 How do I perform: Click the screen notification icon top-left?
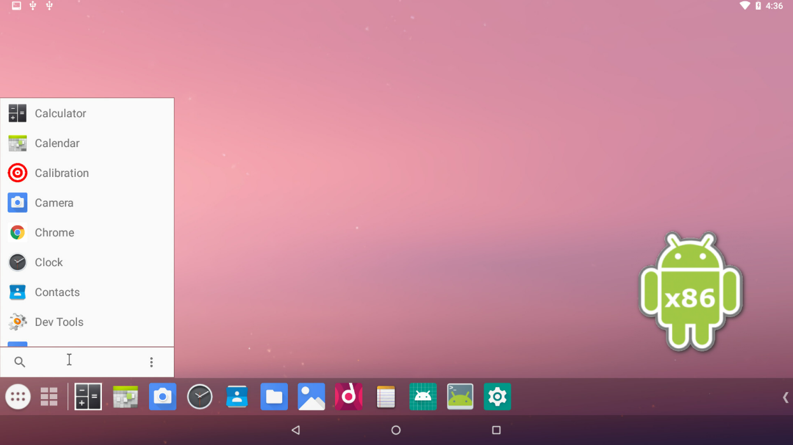coord(17,6)
